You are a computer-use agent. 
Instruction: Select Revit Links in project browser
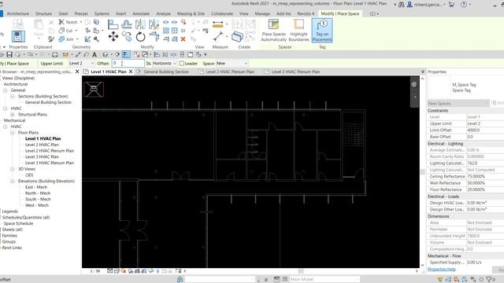(12, 248)
